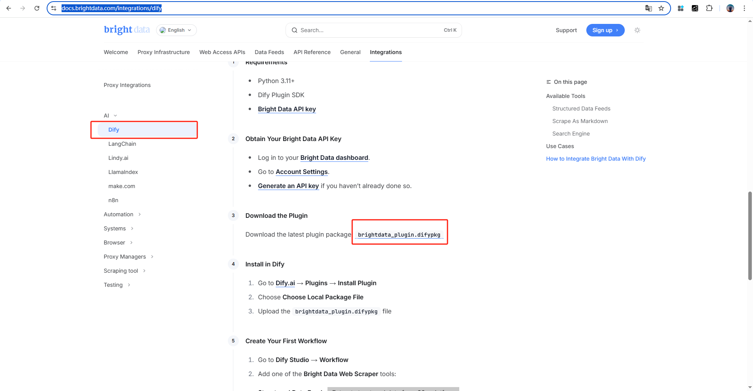
Task: Open Proxy Integrations sidebar item
Action: click(127, 85)
